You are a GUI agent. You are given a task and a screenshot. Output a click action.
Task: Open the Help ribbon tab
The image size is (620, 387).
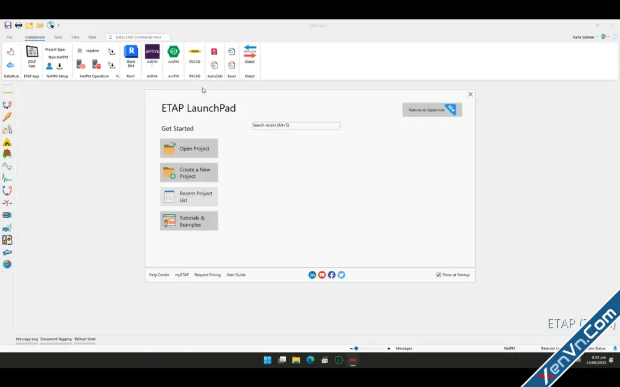pyautogui.click(x=92, y=37)
